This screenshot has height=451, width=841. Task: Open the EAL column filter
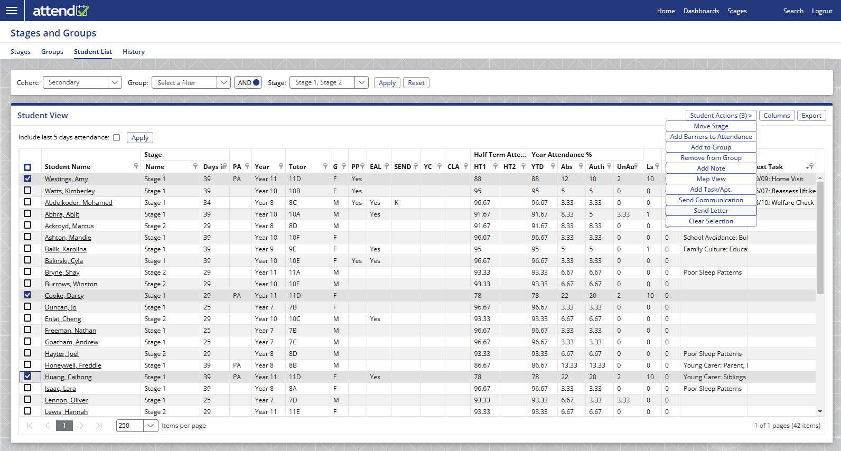coord(387,166)
